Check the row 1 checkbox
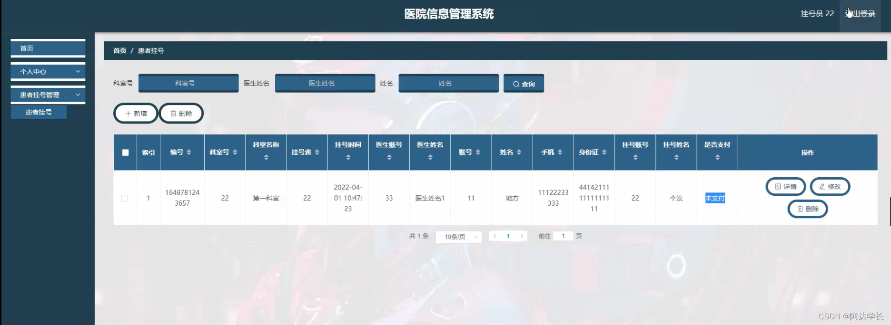This screenshot has height=325, width=891. [x=125, y=198]
